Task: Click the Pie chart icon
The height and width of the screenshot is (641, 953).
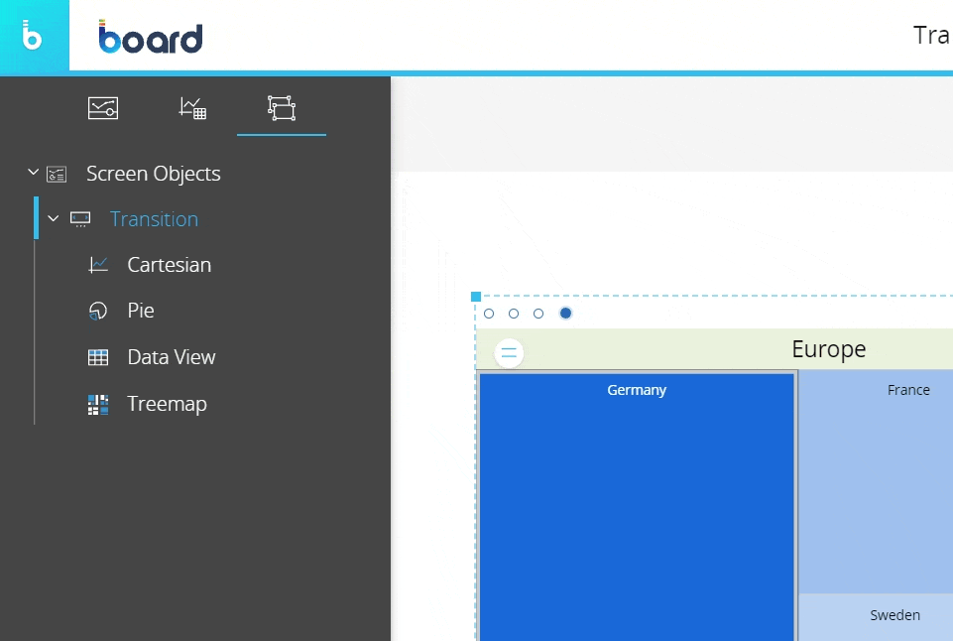Action: pyautogui.click(x=98, y=311)
